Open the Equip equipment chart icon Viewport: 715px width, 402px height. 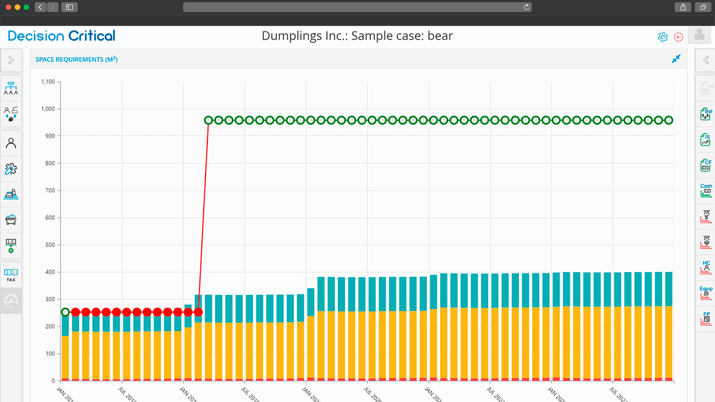coord(705,293)
